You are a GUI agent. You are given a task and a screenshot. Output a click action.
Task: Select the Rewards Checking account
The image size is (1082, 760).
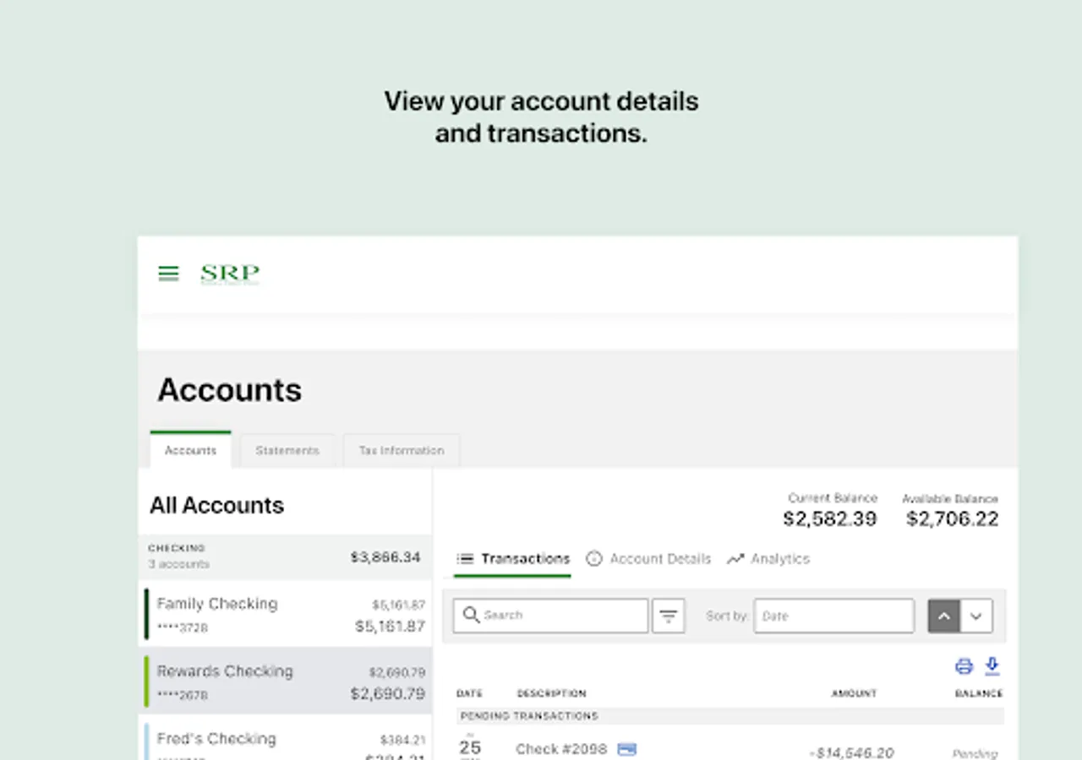(285, 681)
